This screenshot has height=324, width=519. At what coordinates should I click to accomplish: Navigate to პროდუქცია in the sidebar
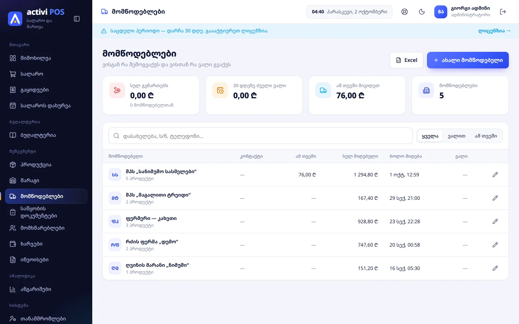(46, 165)
